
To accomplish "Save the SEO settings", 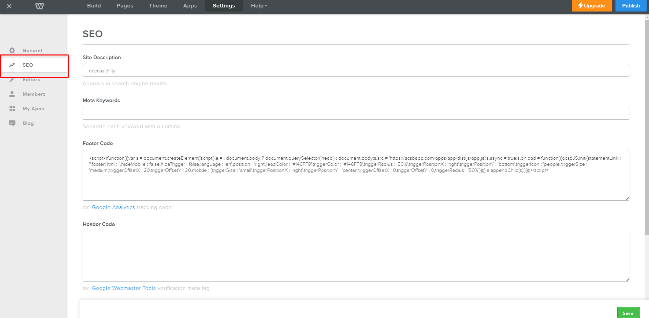I will (628, 313).
